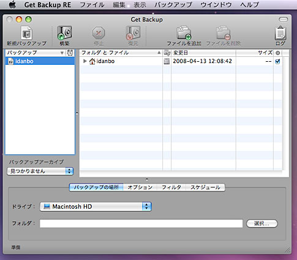Click the ファイルを追加 folder icon
This screenshot has height=260, width=297.
point(184,32)
